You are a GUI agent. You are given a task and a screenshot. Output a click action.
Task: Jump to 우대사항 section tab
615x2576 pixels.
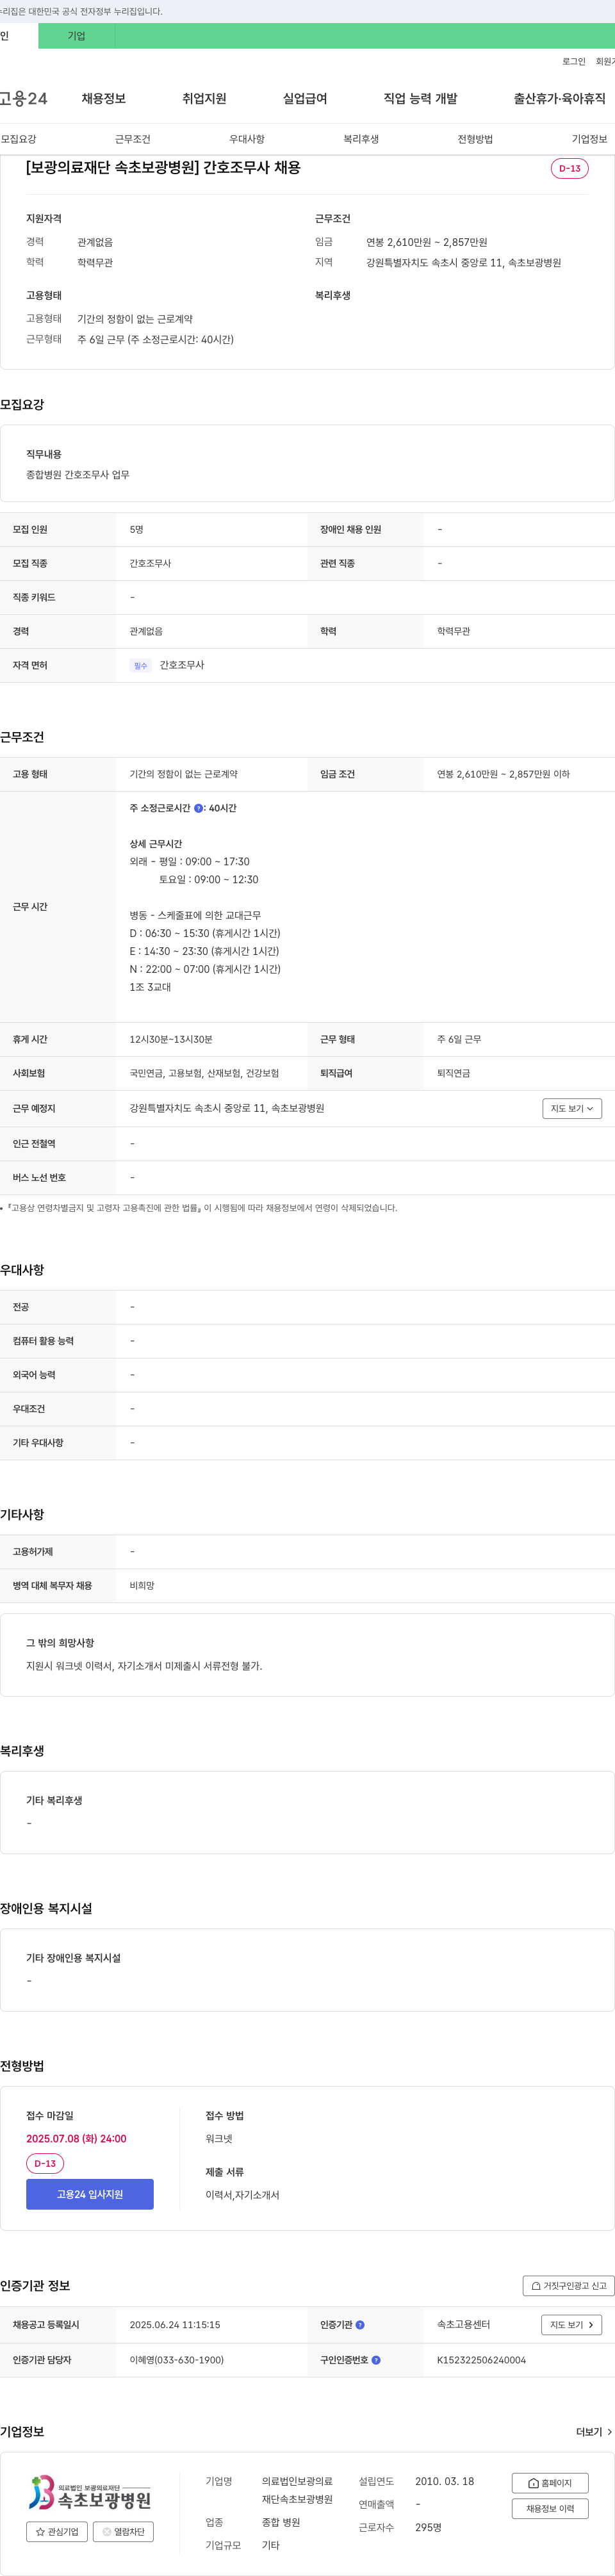247,139
